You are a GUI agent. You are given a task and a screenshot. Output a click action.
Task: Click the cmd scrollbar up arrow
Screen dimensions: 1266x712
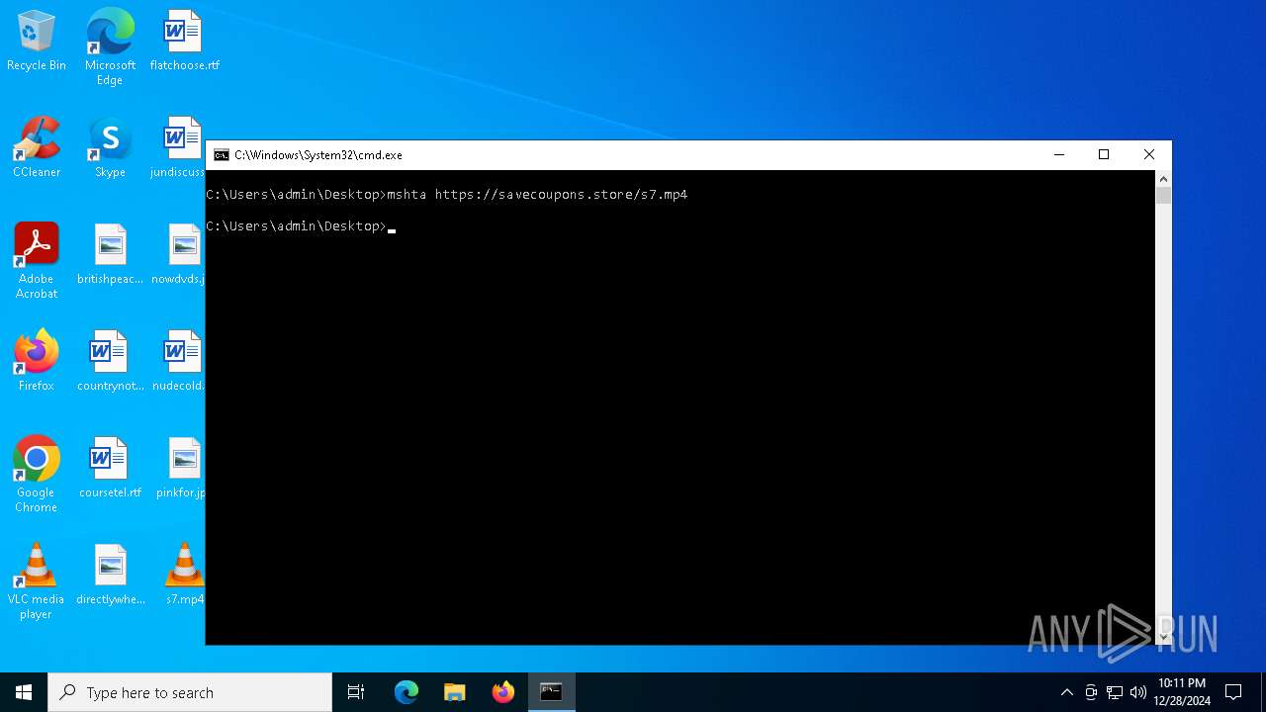click(1163, 179)
